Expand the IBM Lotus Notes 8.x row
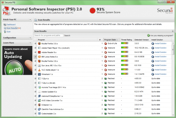The image size is (176, 118). tap(35, 57)
